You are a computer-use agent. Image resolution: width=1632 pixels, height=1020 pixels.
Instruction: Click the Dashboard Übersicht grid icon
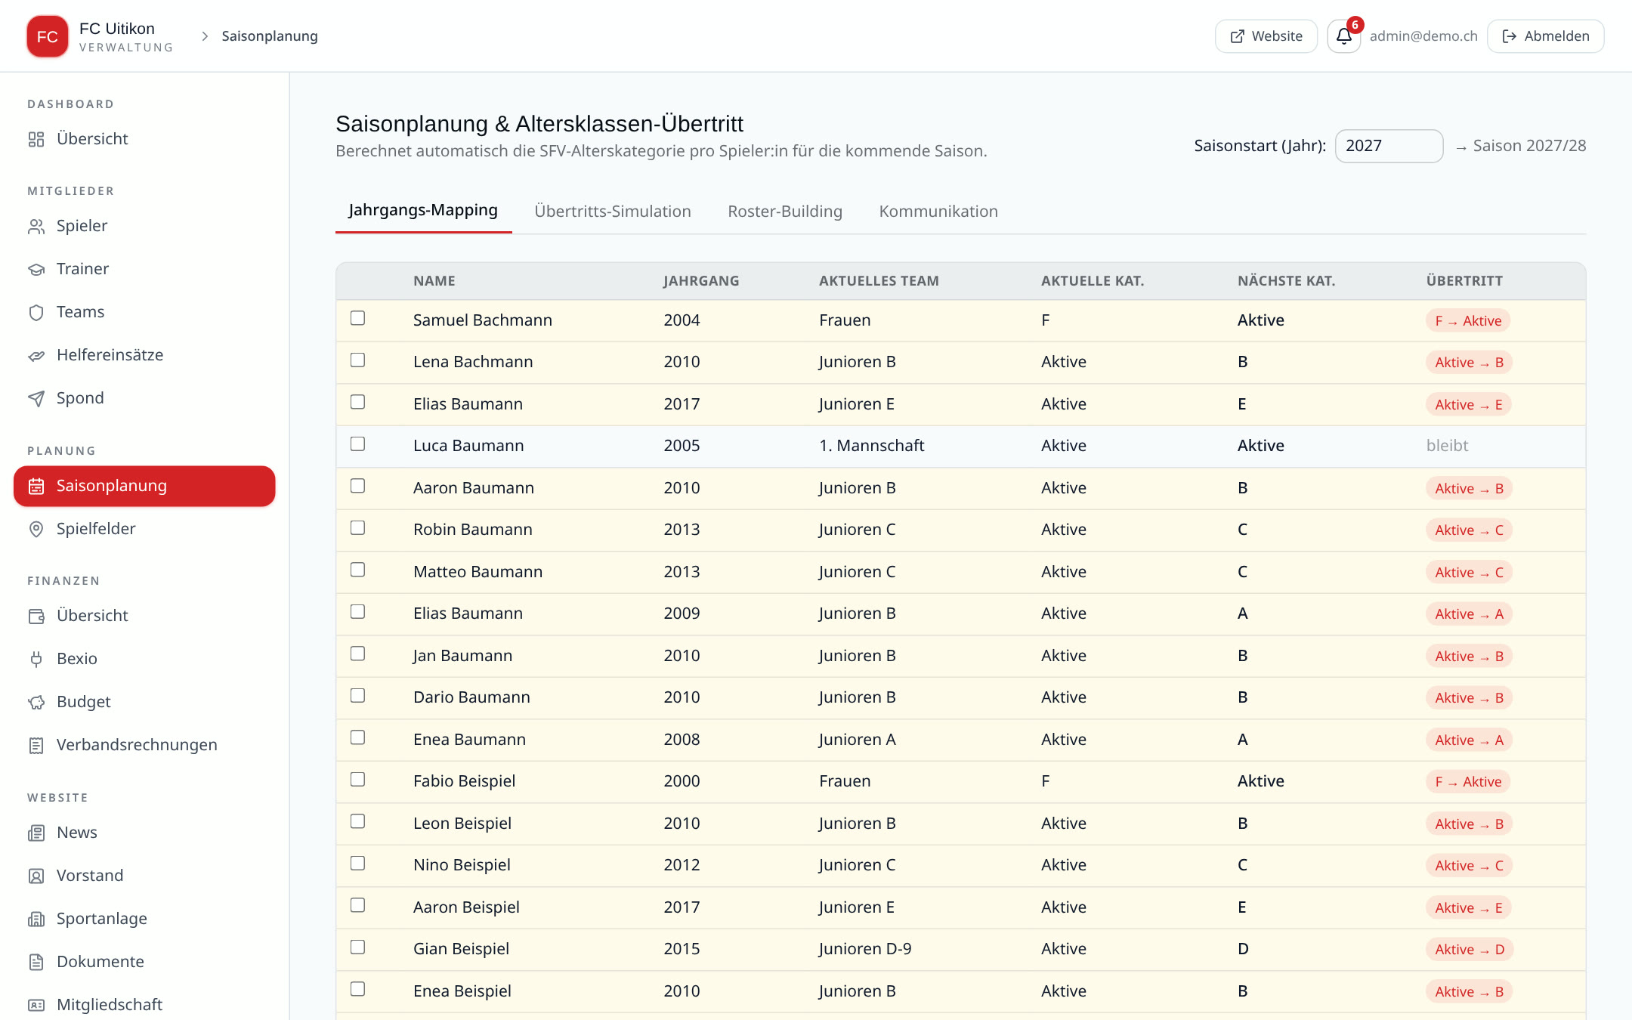click(x=36, y=139)
